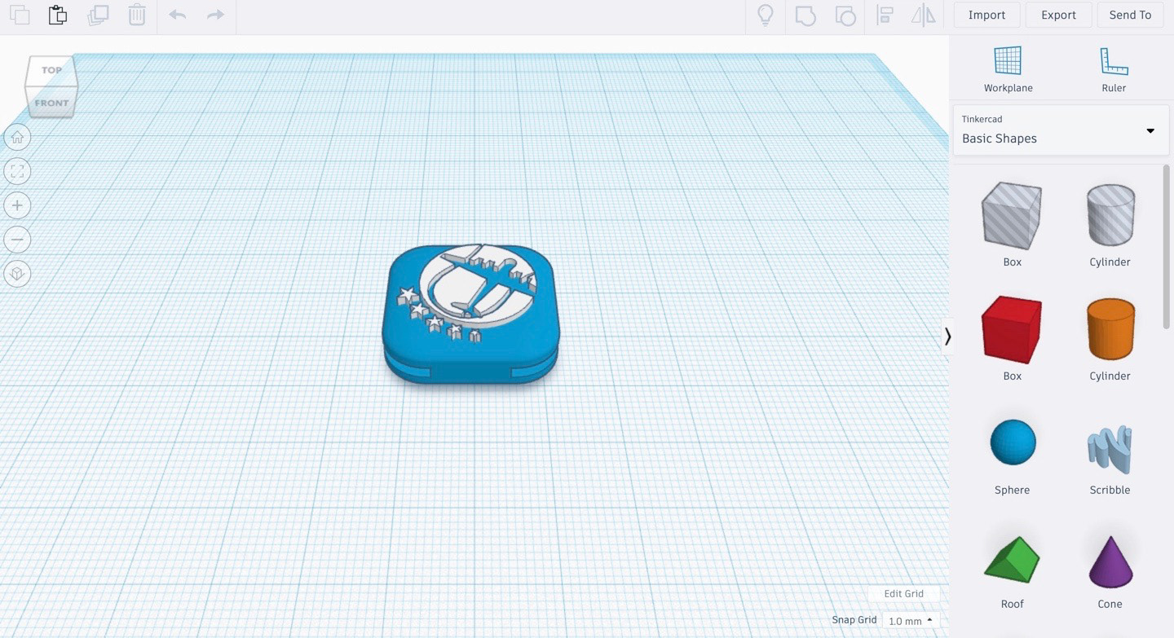
Task: Click the Paste clipboard icon
Action: pyautogui.click(x=58, y=15)
